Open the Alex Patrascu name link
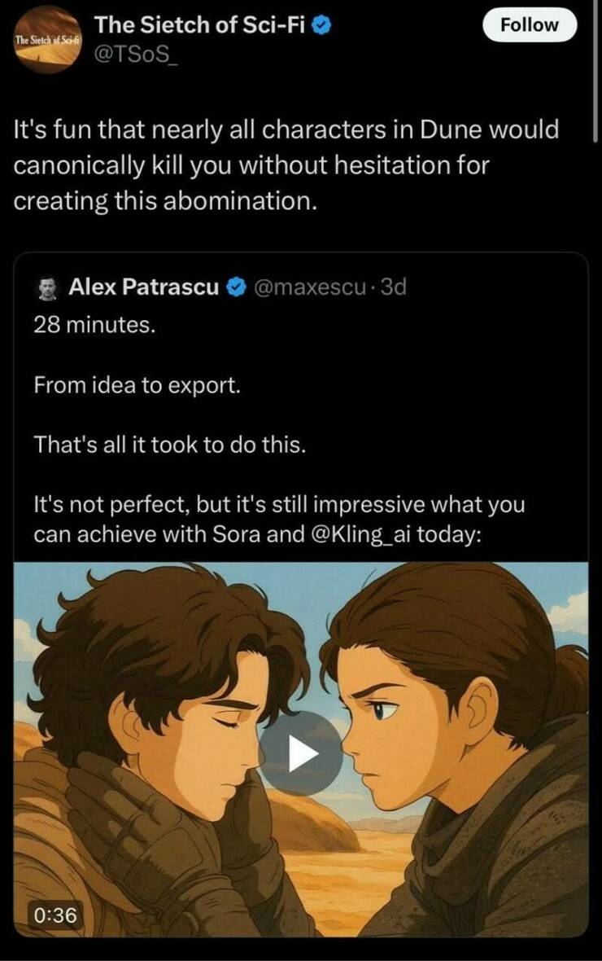 (143, 287)
